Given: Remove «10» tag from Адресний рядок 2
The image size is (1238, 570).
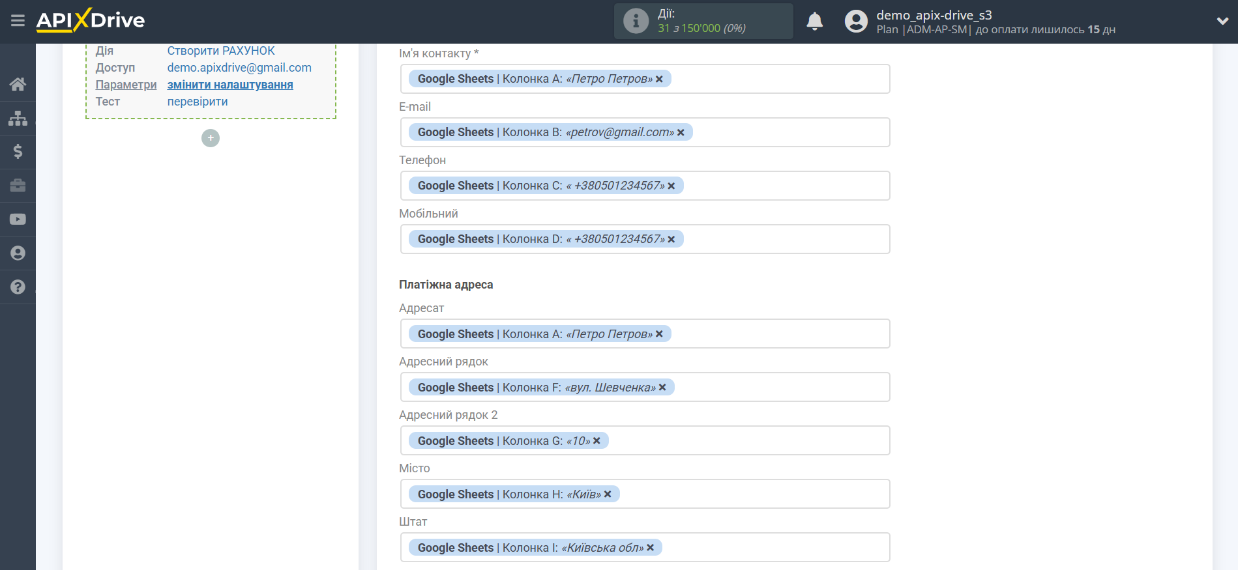Looking at the screenshot, I should [597, 441].
